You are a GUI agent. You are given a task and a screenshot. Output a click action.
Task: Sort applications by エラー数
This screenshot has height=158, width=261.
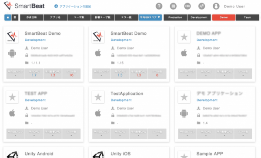coord(127,17)
